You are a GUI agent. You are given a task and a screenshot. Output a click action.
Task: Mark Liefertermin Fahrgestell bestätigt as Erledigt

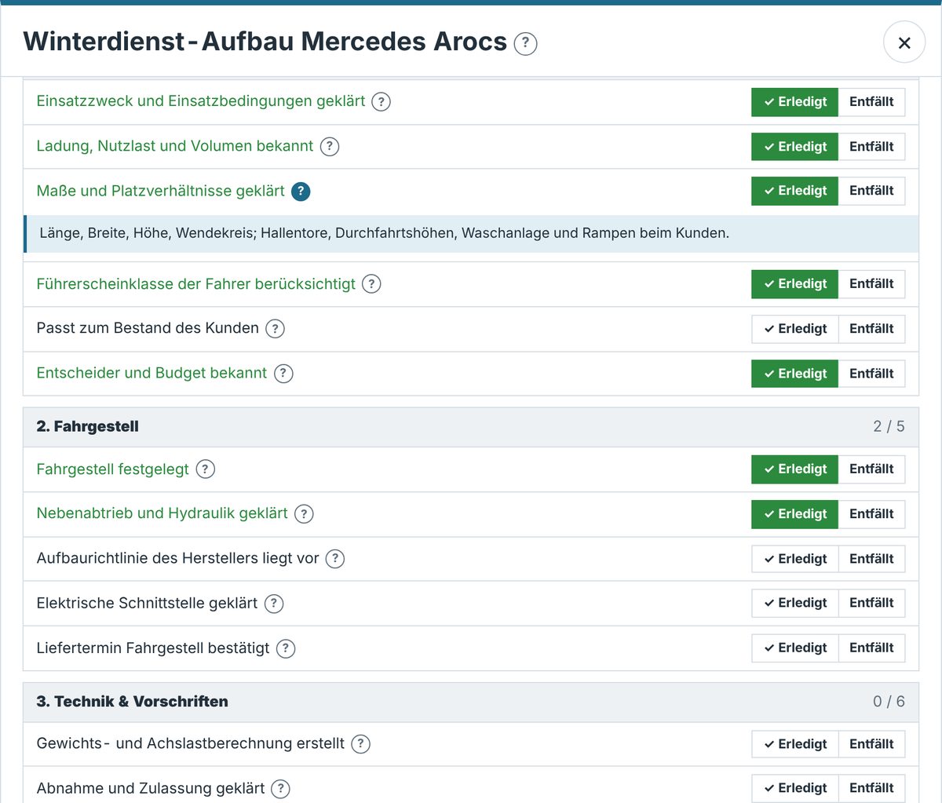(794, 648)
